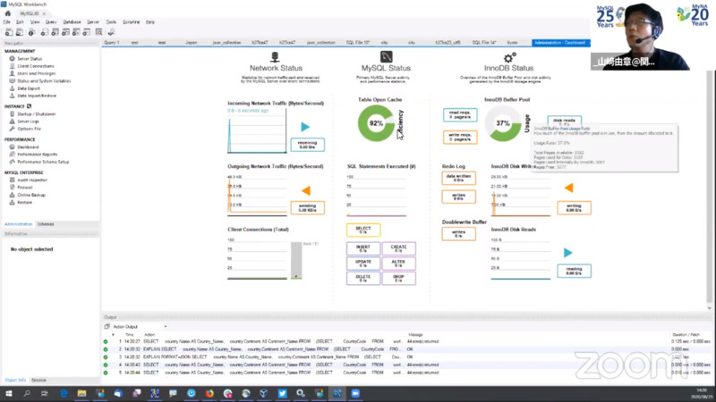This screenshot has height=402, width=716.
Task: Search table data toolbar icon
Action: point(99,32)
